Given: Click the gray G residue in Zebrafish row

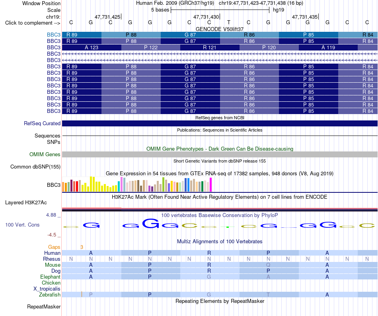Looking at the screenshot, I should point(209,295).
